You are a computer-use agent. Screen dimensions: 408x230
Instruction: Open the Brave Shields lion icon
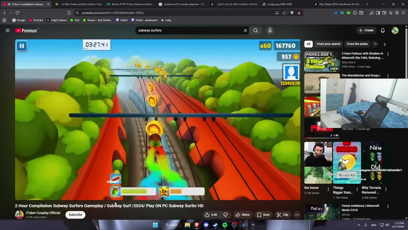pyautogui.click(x=292, y=13)
